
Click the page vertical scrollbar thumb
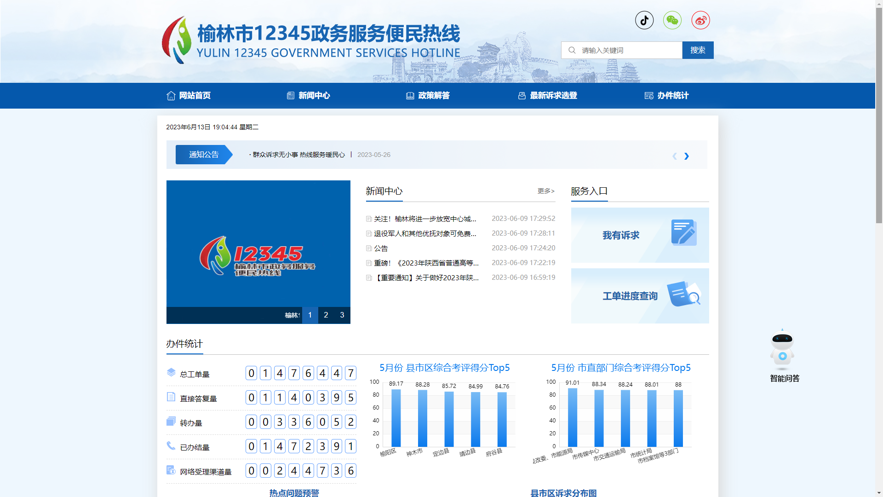coord(879,115)
